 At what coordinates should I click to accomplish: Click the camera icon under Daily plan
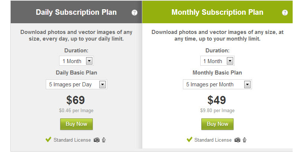[96, 140]
